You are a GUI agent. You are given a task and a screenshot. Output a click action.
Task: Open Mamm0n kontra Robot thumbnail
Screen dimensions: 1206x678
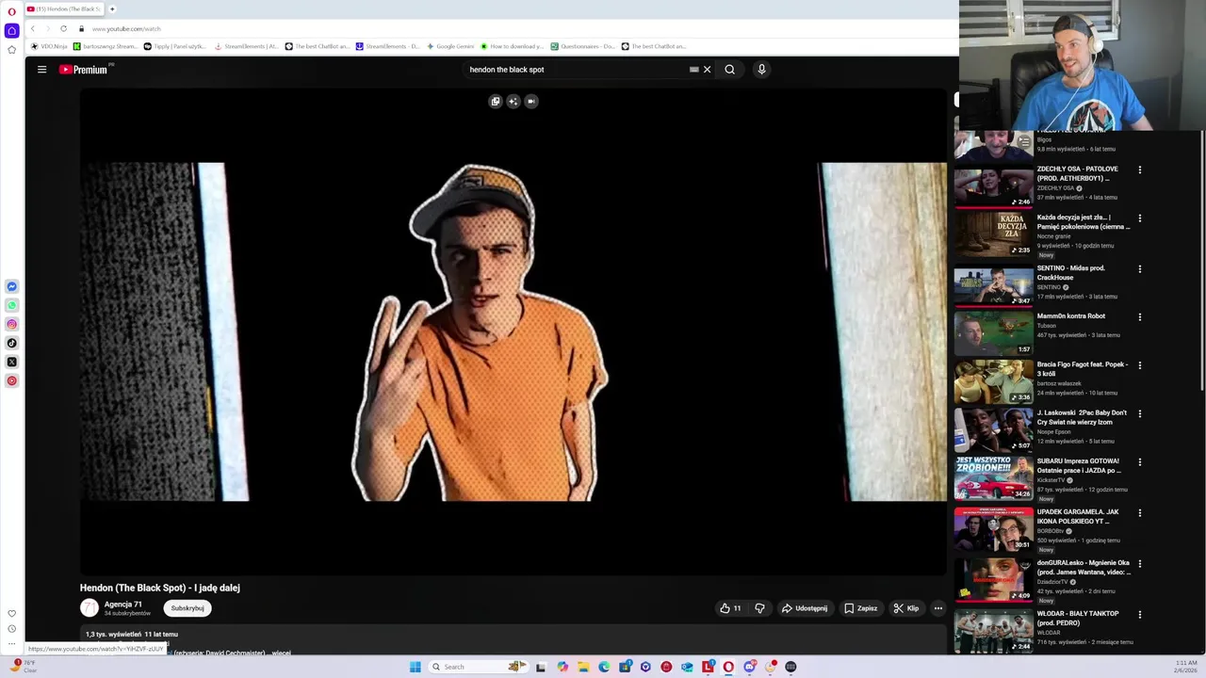(x=993, y=333)
